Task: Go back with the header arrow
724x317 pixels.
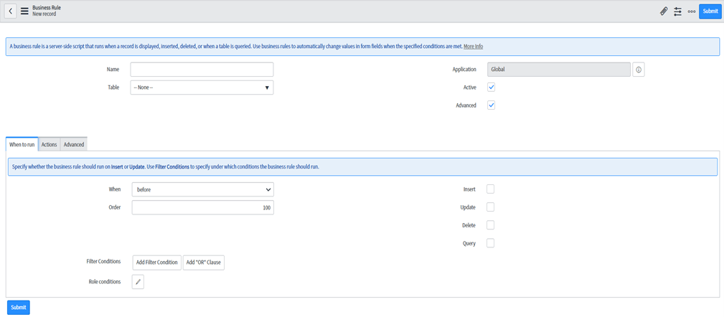Action: [x=11, y=11]
